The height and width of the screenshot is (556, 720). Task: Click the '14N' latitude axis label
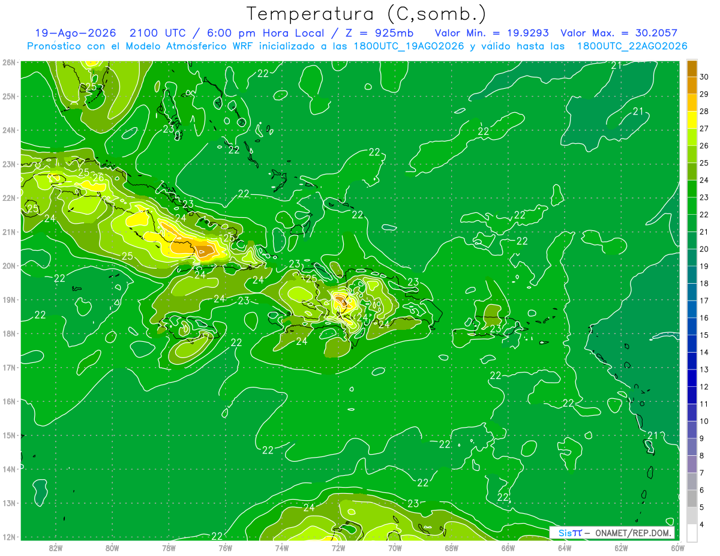coord(9,469)
